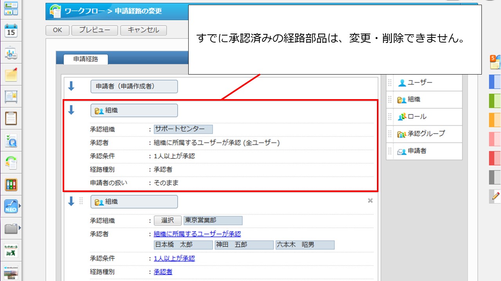Open the 1人以上が承認 link
Screen dimensions: 501x281
click(x=174, y=258)
